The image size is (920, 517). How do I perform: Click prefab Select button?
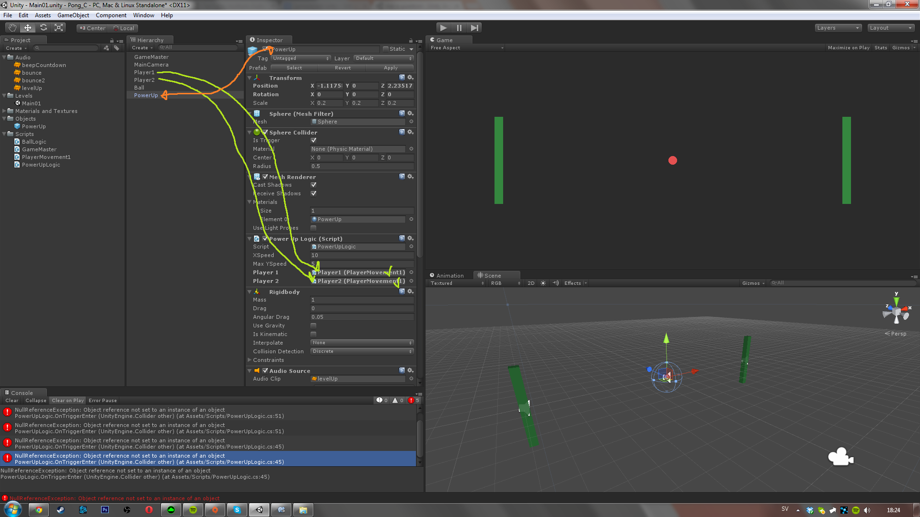(294, 68)
